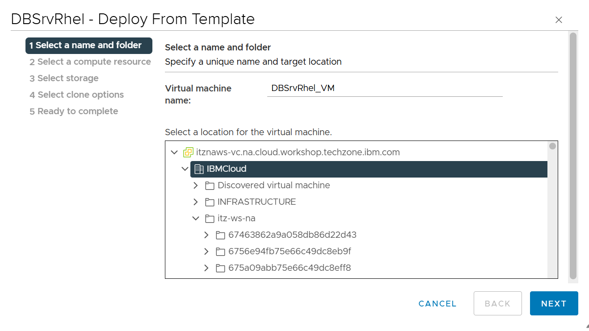Click the folder icon beside INFRASTRUCTURE
Screen dimensions: 589x331
210,202
